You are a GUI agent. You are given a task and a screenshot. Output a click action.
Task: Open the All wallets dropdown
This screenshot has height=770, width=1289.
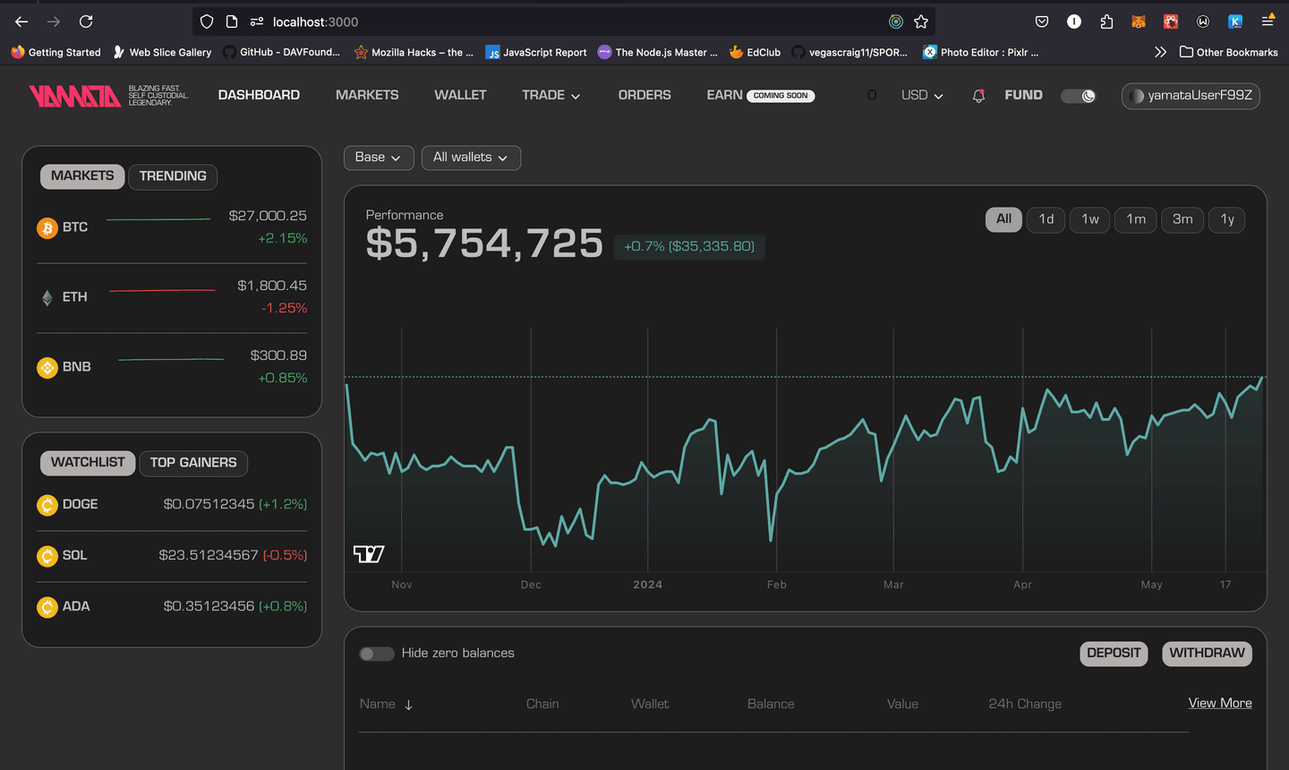(x=471, y=158)
